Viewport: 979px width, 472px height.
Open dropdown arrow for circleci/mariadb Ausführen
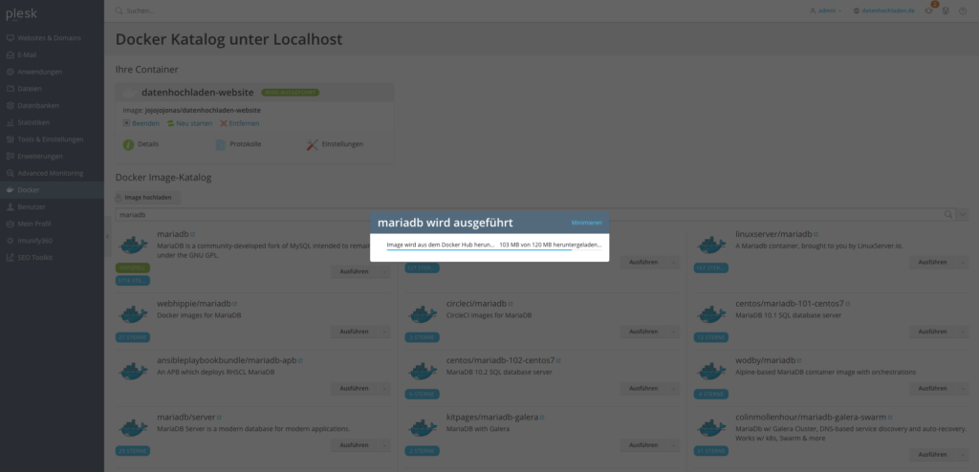click(x=674, y=332)
